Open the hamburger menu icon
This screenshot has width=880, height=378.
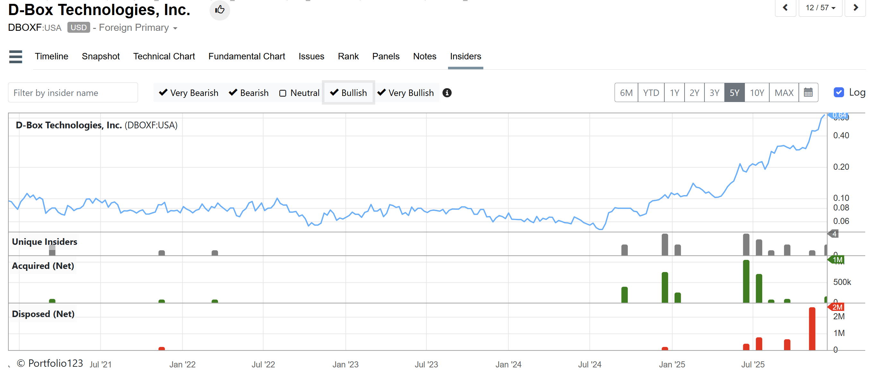[16, 57]
